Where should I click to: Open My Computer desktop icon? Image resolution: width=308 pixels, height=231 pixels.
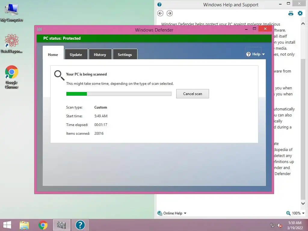[x=12, y=12]
